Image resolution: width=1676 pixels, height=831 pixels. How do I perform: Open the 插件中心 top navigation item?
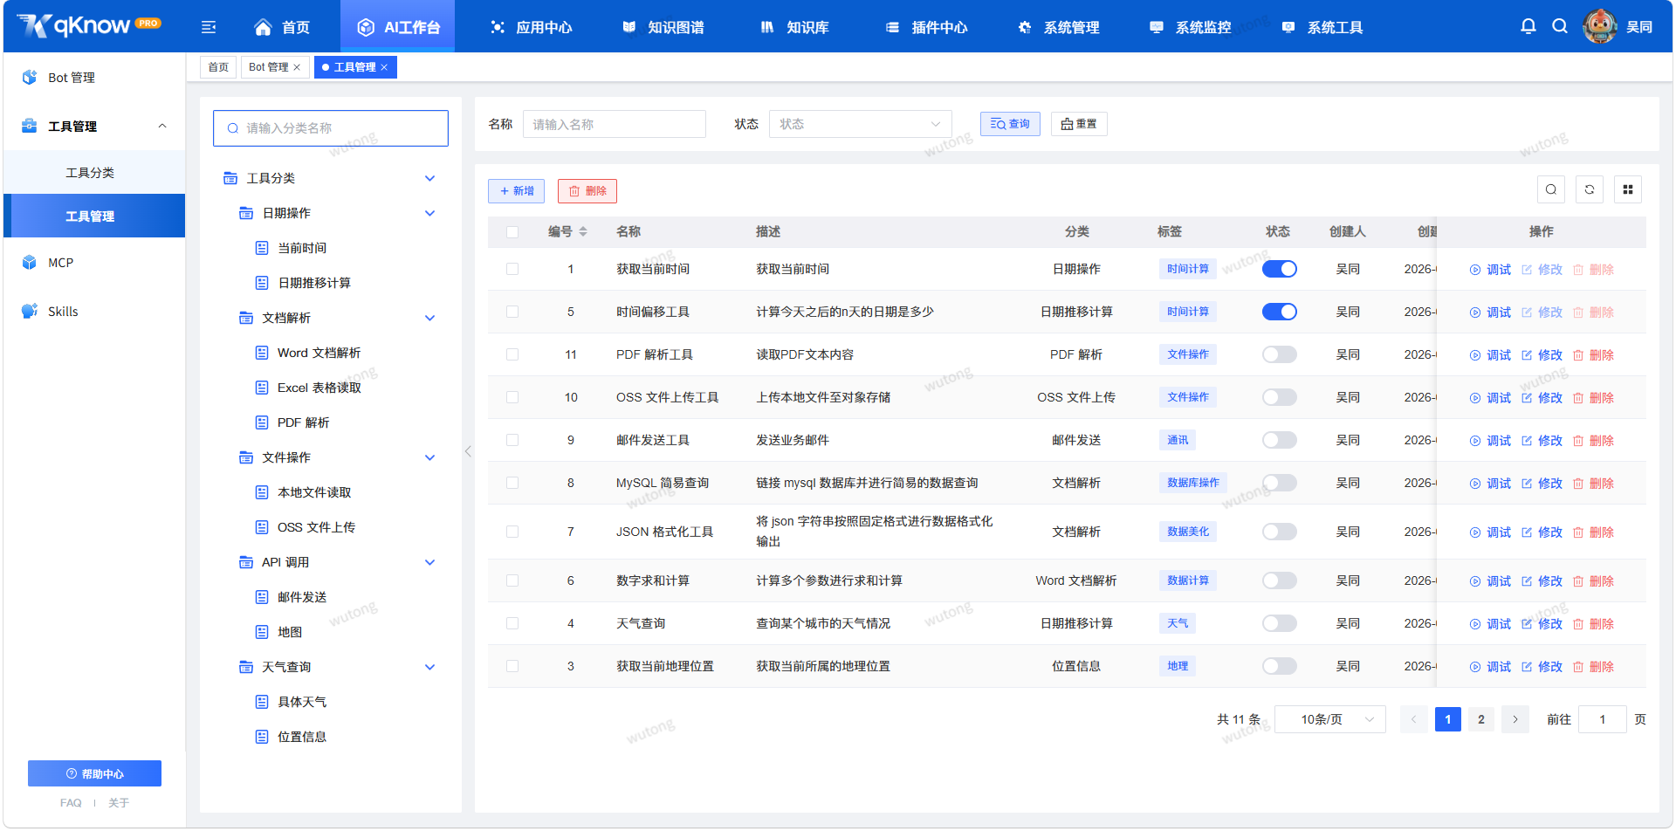tap(926, 27)
